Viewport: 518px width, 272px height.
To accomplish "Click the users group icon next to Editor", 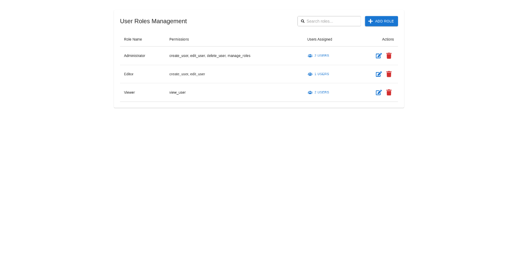I will [310, 74].
